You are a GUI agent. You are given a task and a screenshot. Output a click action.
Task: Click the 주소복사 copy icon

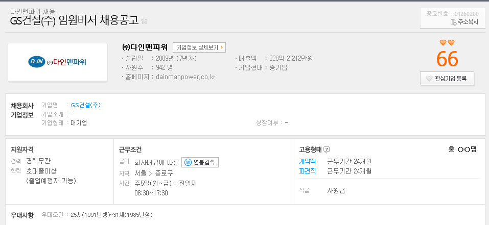pyautogui.click(x=453, y=22)
